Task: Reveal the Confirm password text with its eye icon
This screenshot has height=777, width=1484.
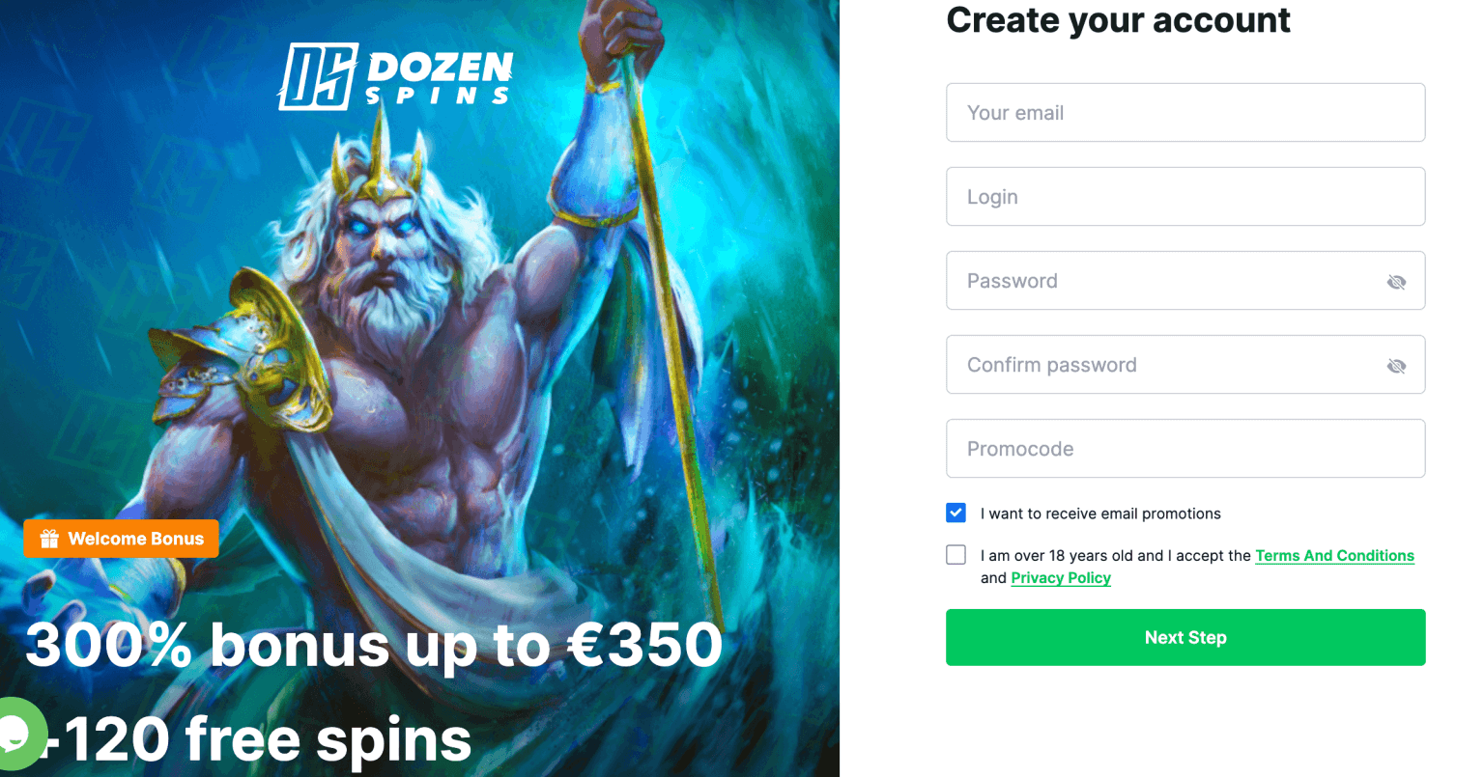Action: 1396,366
